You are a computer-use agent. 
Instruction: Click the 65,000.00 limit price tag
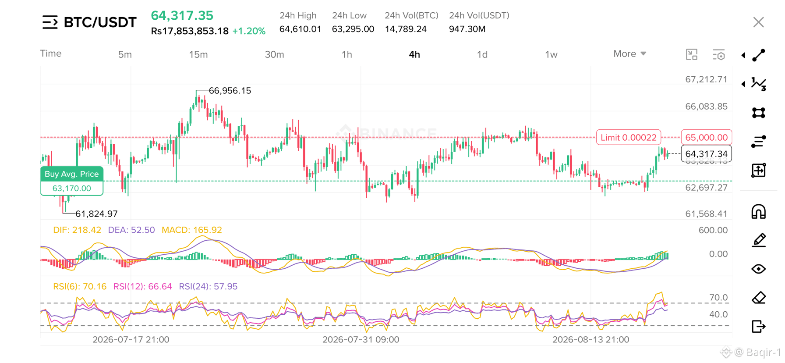click(706, 138)
